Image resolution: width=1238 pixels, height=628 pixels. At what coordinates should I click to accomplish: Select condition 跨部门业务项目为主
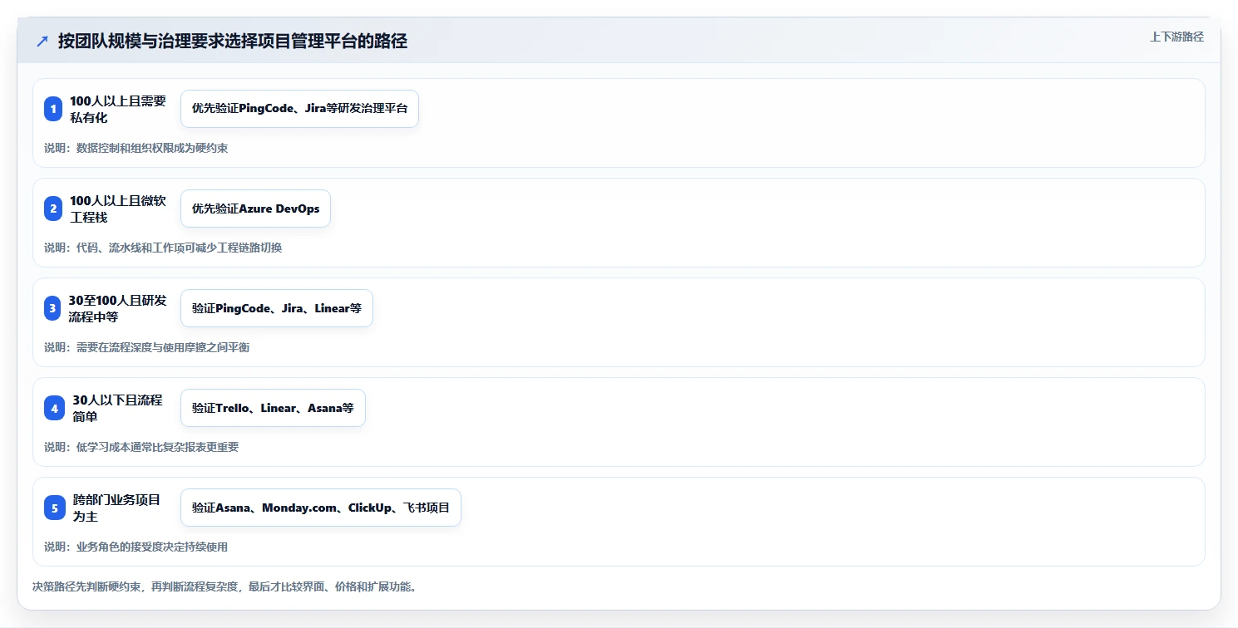[x=118, y=508]
